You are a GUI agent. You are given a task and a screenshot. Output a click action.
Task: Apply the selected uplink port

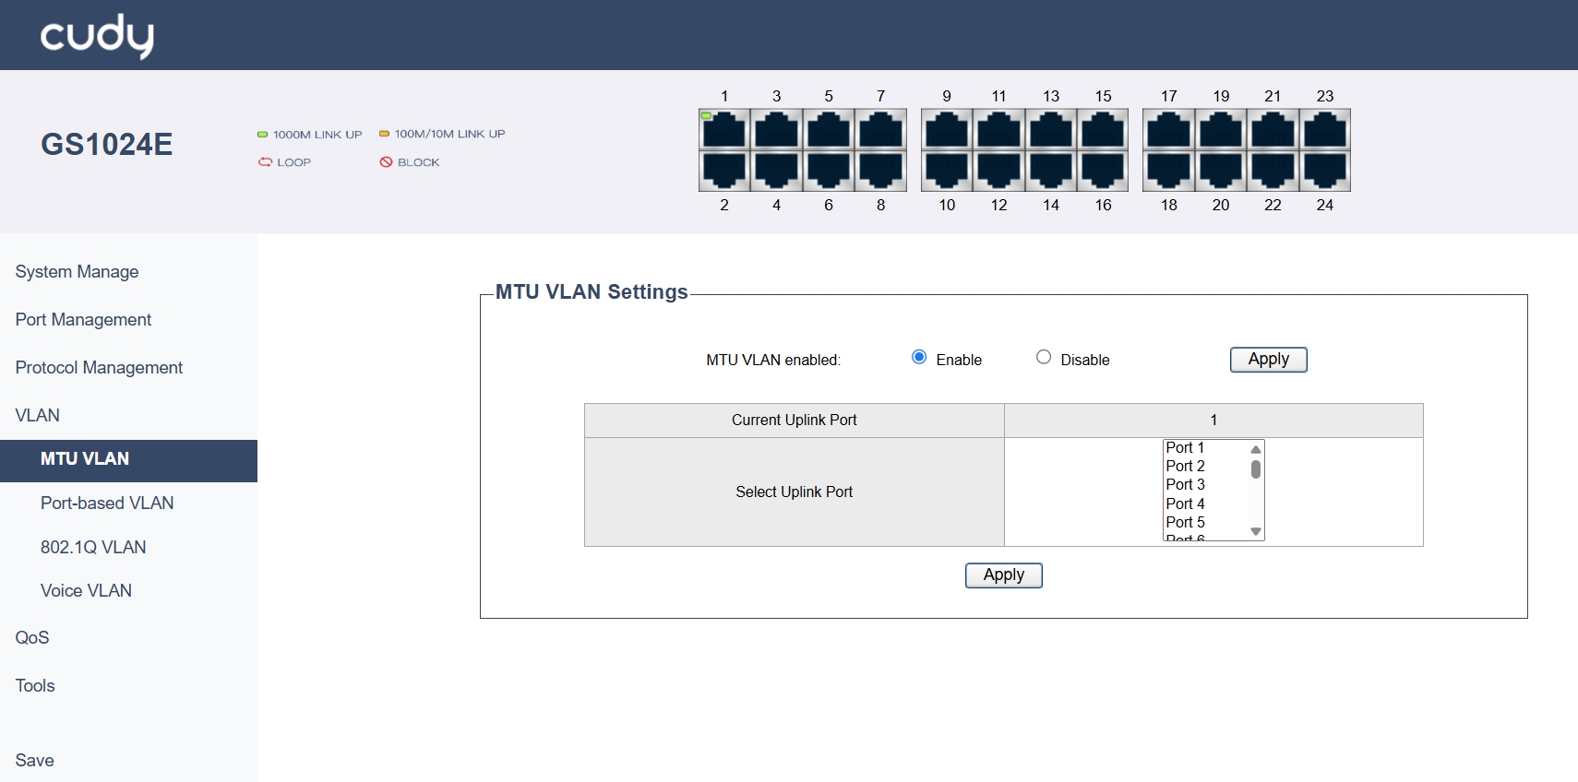point(1003,575)
